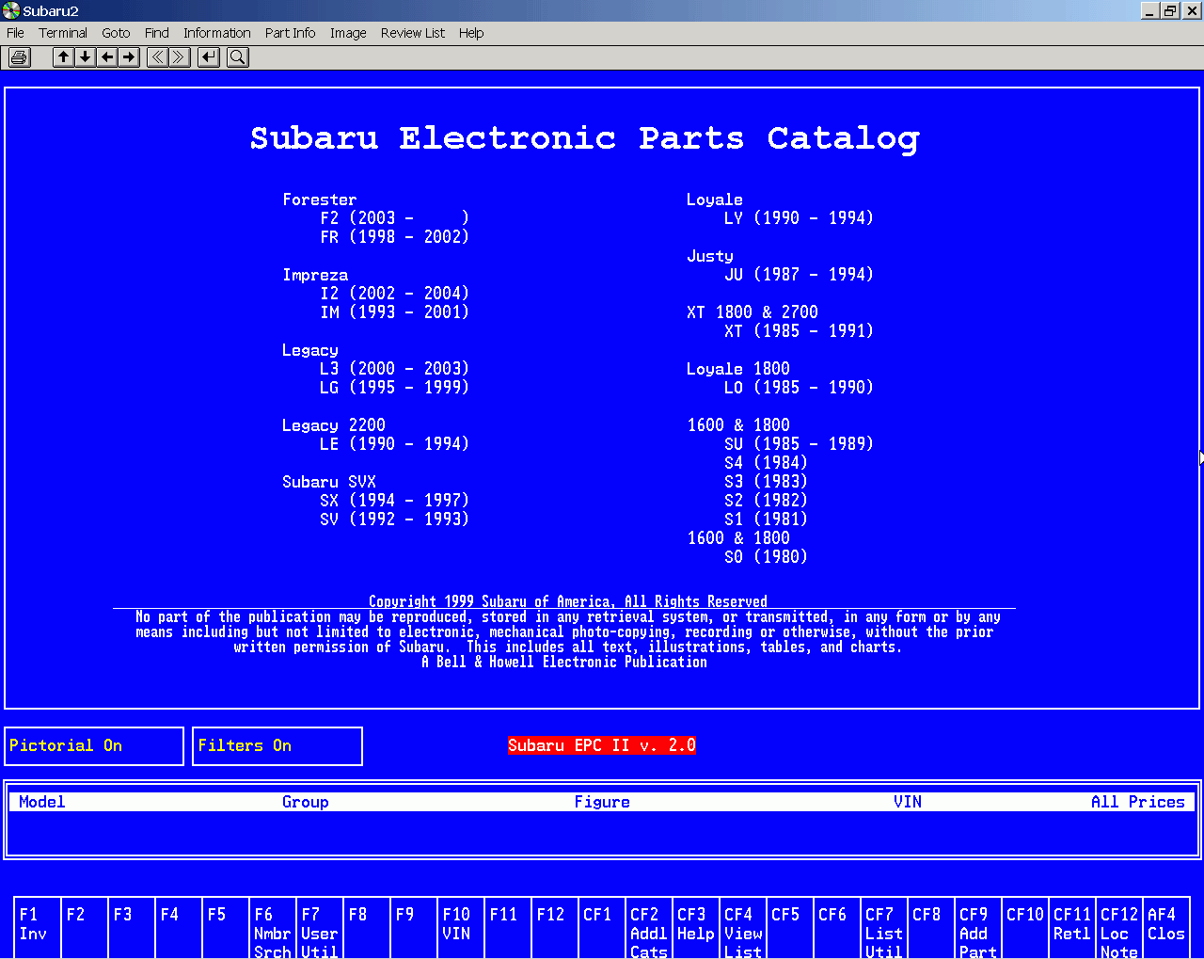Click the Enter return-arrow toolbar icon
This screenshot has width=1204, height=959.
pos(209,57)
